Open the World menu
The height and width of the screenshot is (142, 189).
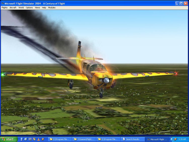(x=21, y=8)
